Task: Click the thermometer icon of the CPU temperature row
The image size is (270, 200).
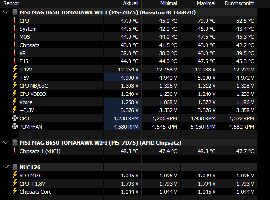Action: (15, 21)
